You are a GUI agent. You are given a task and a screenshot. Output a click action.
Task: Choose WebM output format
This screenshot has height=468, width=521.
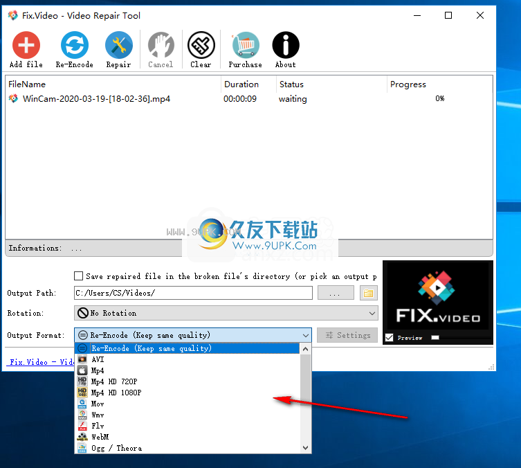pos(188,437)
